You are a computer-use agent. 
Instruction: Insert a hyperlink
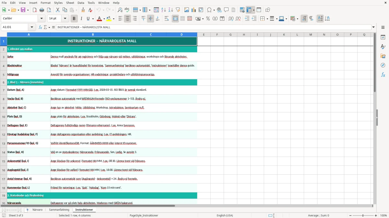point(219,10)
